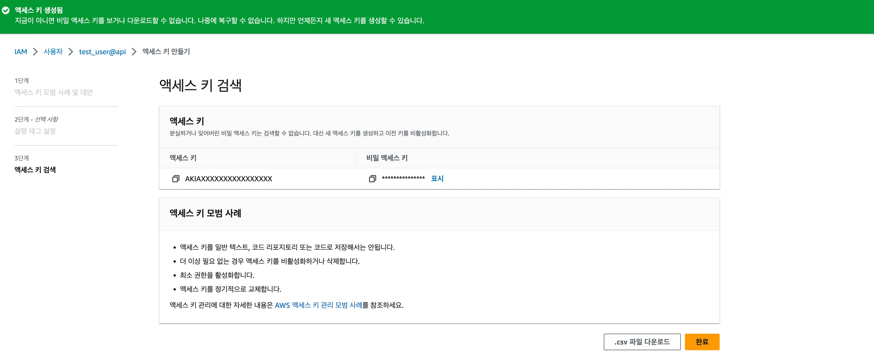Go to test_user@api breadcrumb
874x360 pixels.
pyautogui.click(x=102, y=52)
